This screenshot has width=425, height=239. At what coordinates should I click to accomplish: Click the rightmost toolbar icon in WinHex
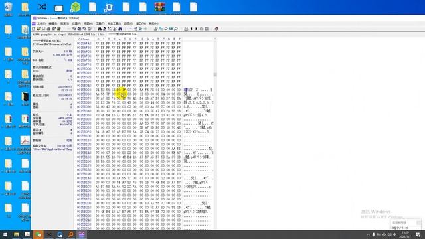(x=216, y=29)
